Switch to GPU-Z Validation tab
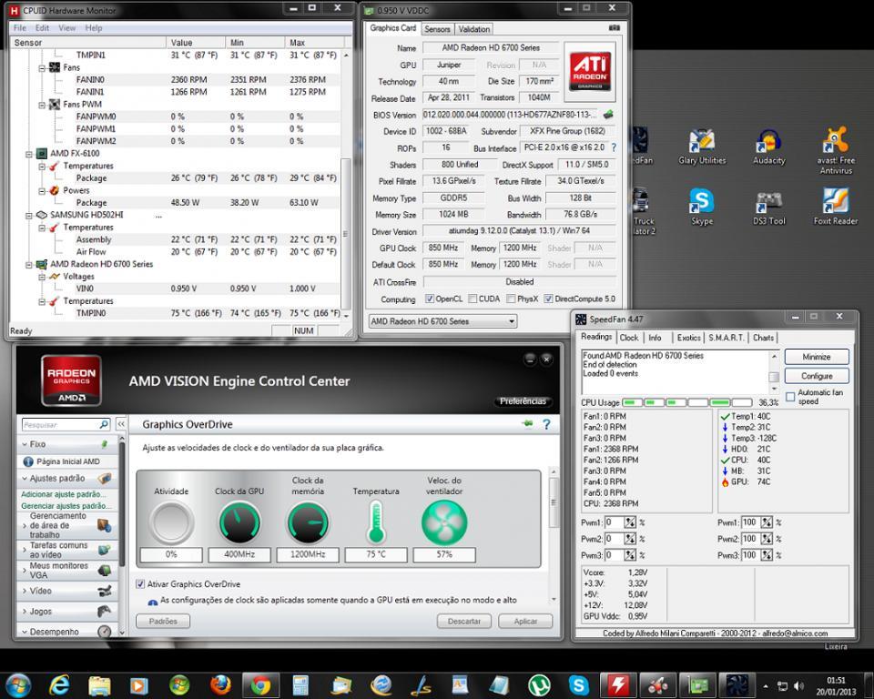 473,29
